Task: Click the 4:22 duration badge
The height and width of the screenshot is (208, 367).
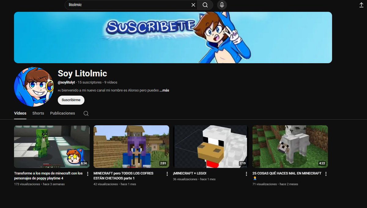Action: coord(322,163)
